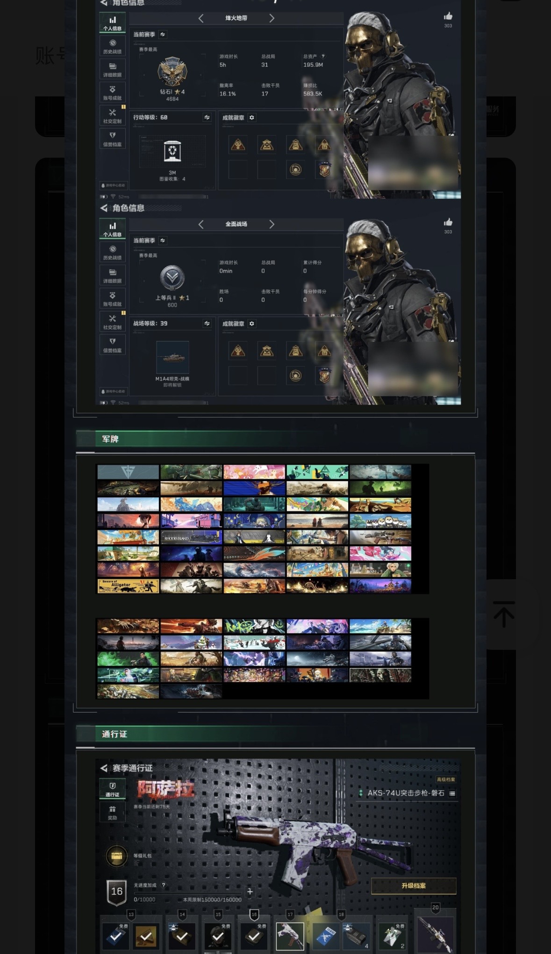551x954 pixels.
Task: Click the scroll-to-top arrow icon
Action: 504,614
